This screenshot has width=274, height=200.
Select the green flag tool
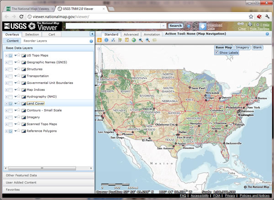[120, 40]
